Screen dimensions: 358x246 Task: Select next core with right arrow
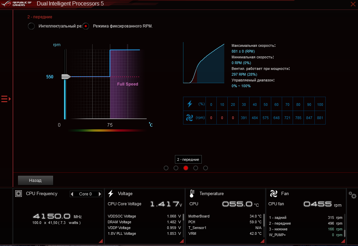pos(100,194)
